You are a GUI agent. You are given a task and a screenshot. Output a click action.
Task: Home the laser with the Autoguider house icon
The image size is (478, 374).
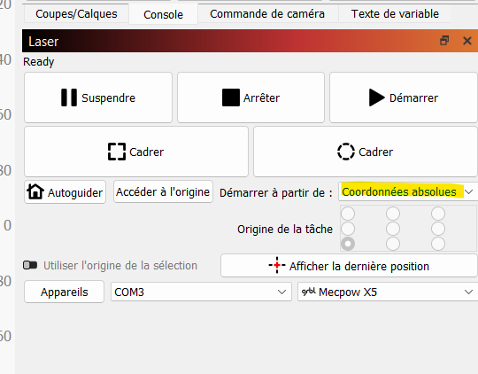[x=35, y=191]
